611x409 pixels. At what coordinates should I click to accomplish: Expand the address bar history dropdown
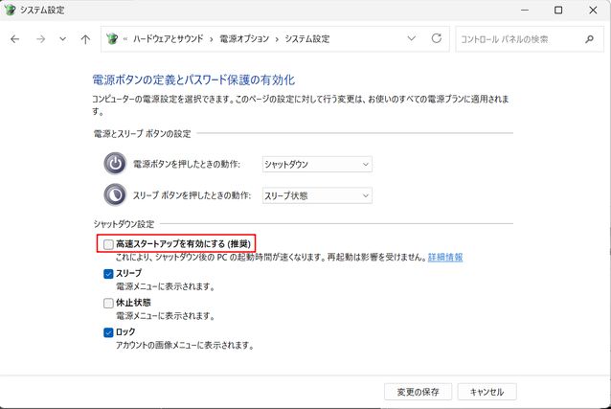(412, 39)
